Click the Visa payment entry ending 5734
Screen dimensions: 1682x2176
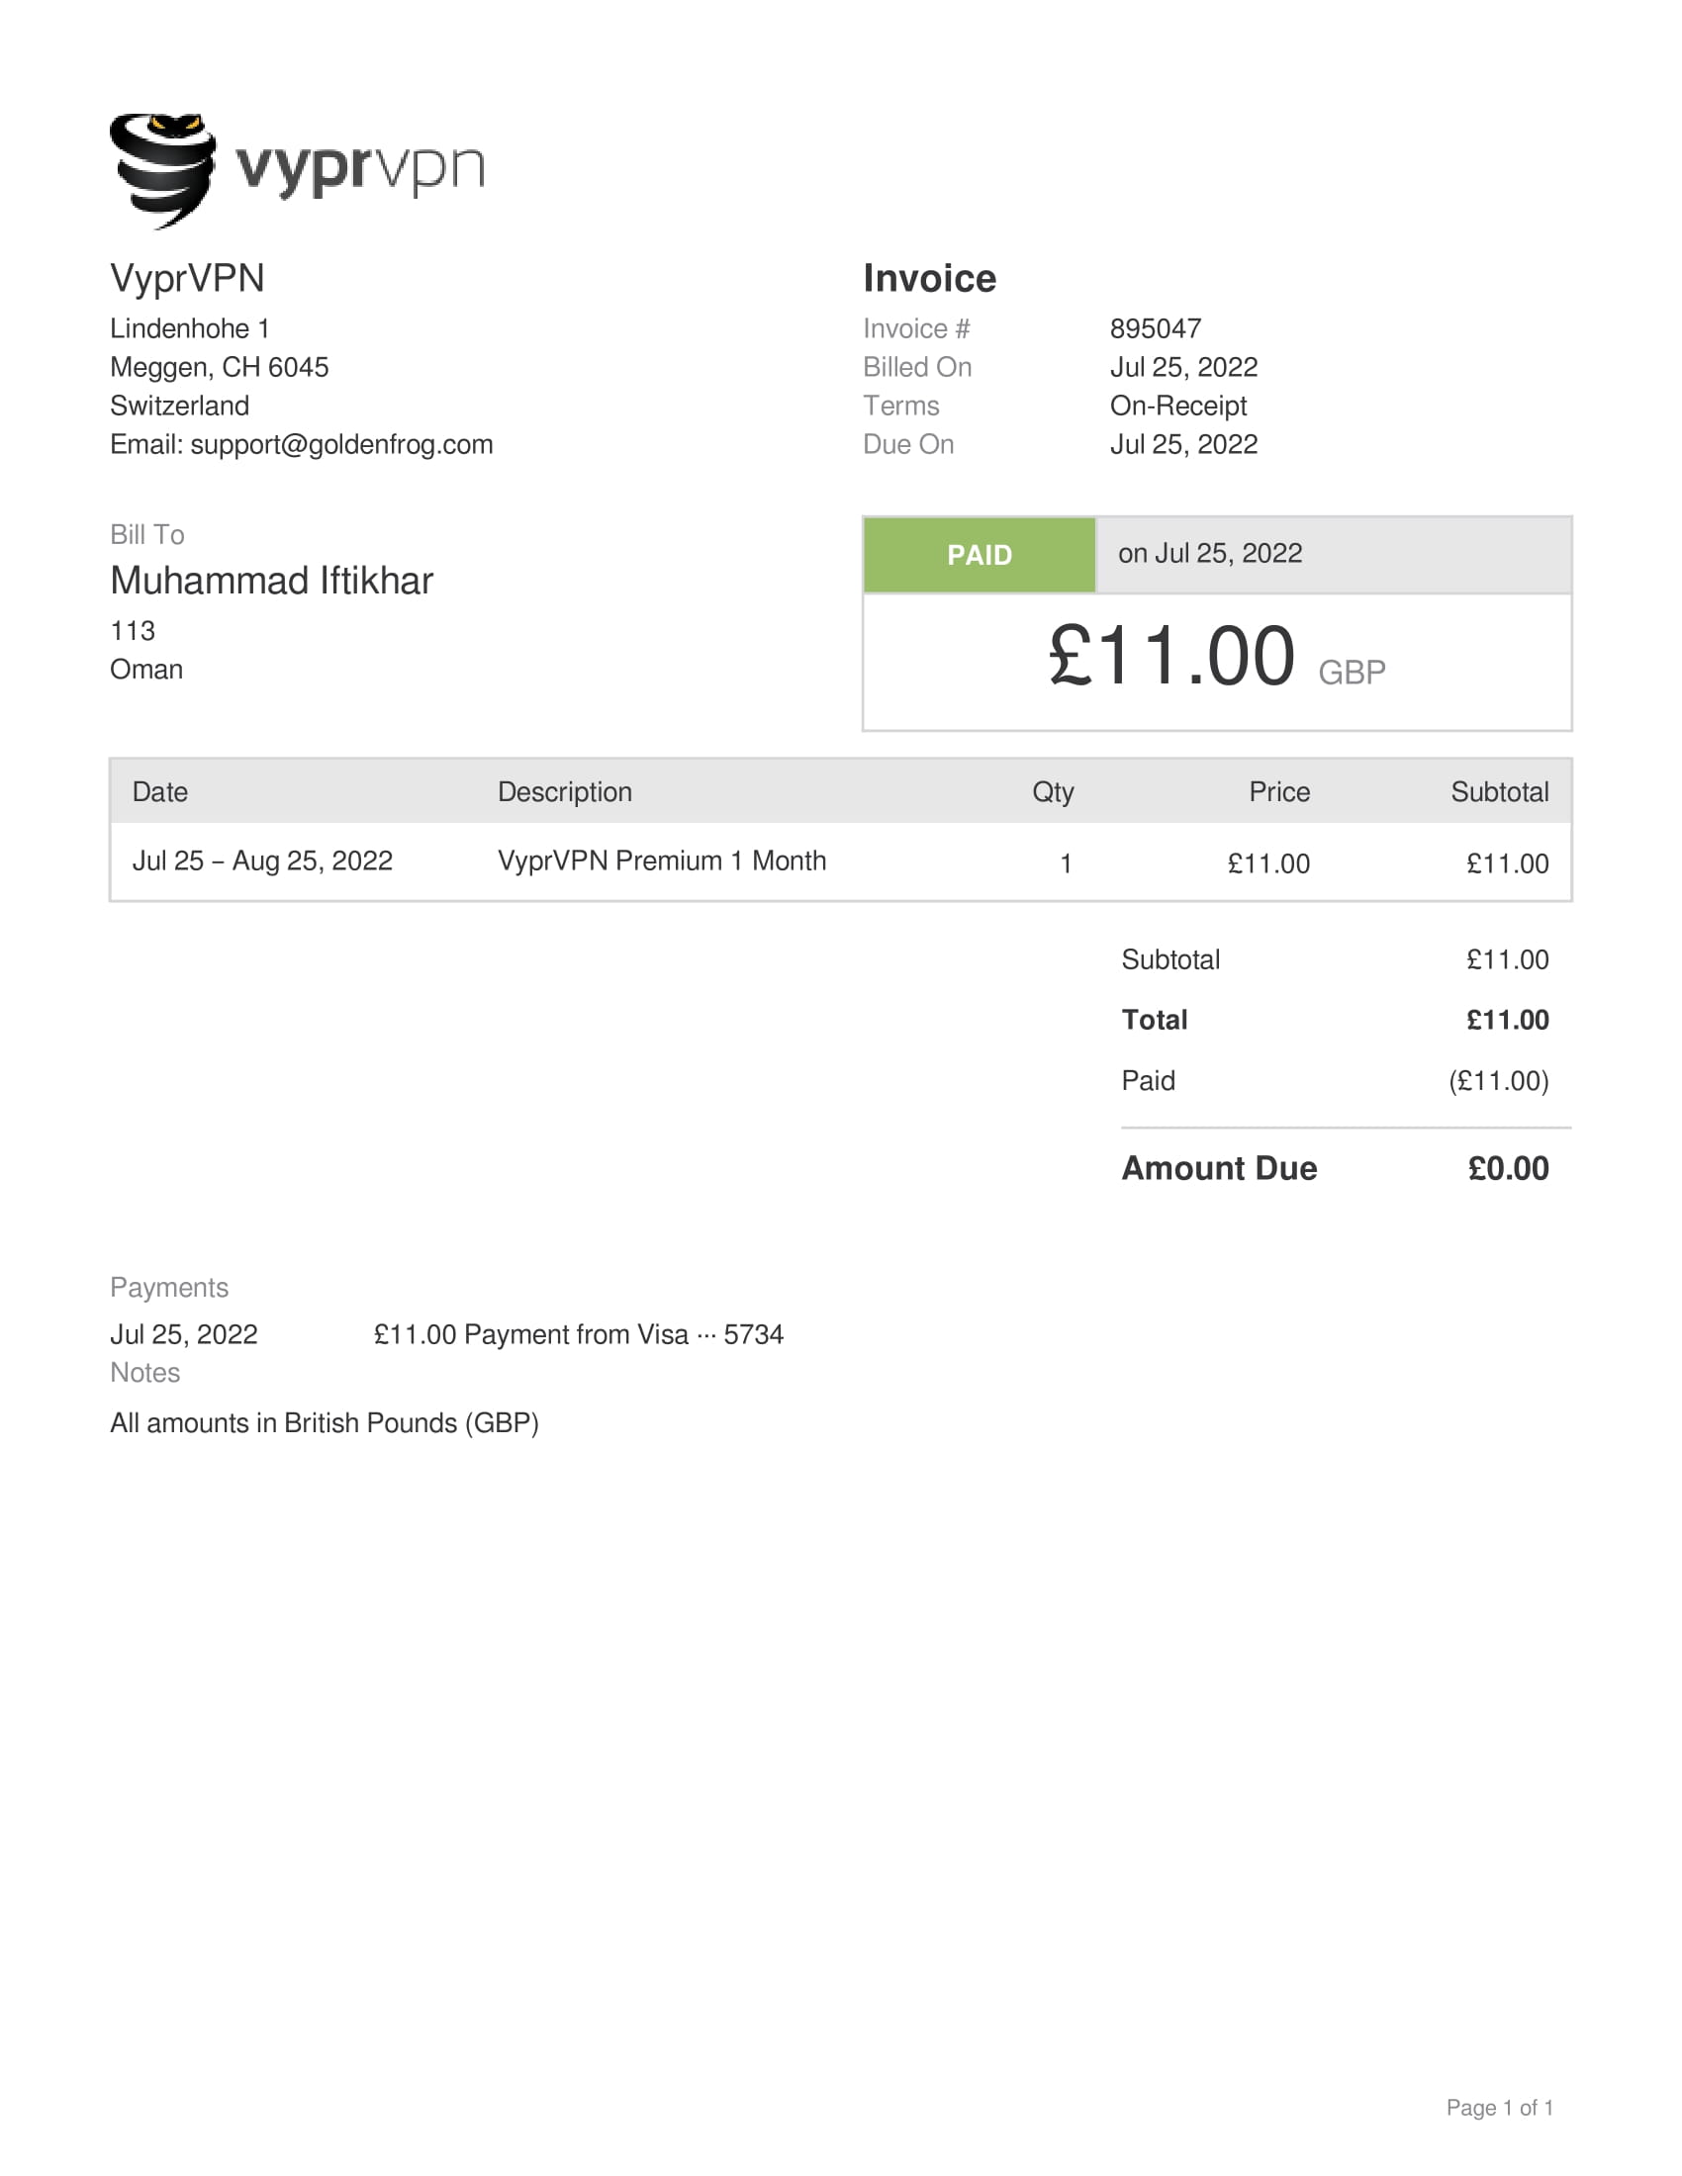coord(578,1335)
